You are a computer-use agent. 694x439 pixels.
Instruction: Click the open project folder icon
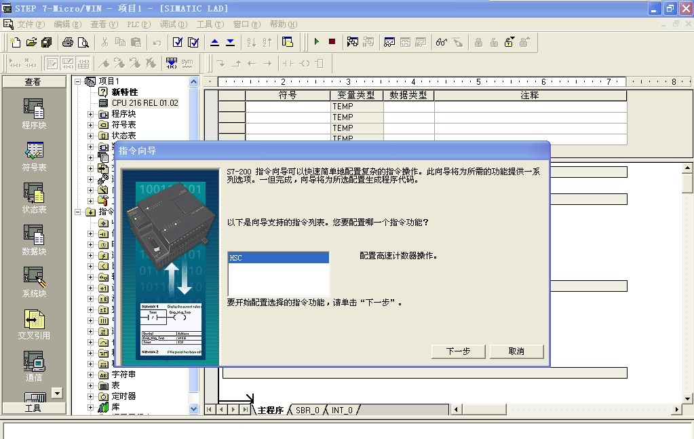point(31,43)
